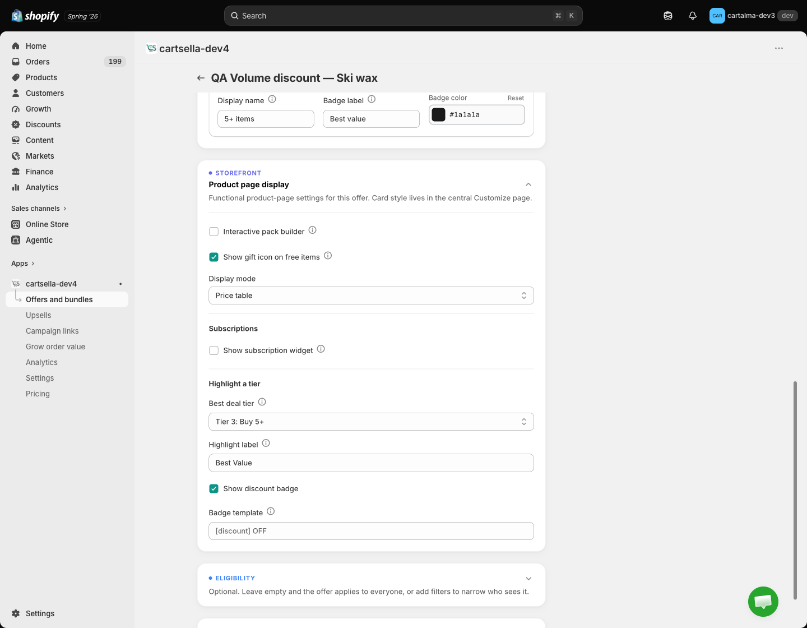Click the badge color swatch
The height and width of the screenshot is (628, 807).
[439, 114]
